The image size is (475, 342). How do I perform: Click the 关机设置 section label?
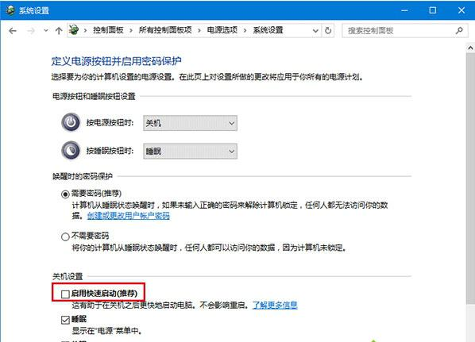click(68, 276)
